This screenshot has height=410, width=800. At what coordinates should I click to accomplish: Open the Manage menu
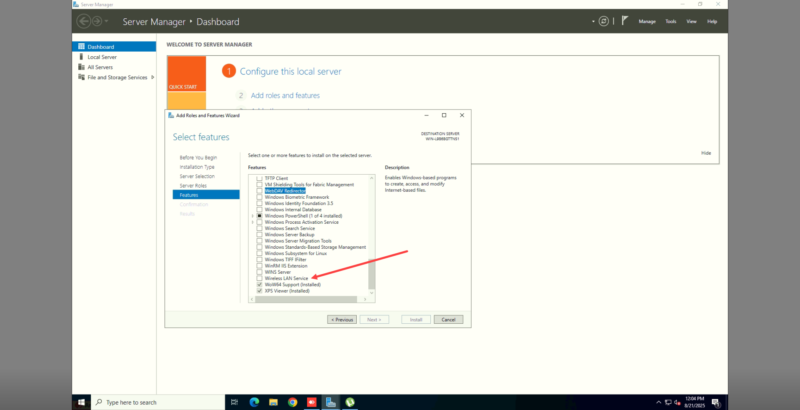click(x=647, y=22)
